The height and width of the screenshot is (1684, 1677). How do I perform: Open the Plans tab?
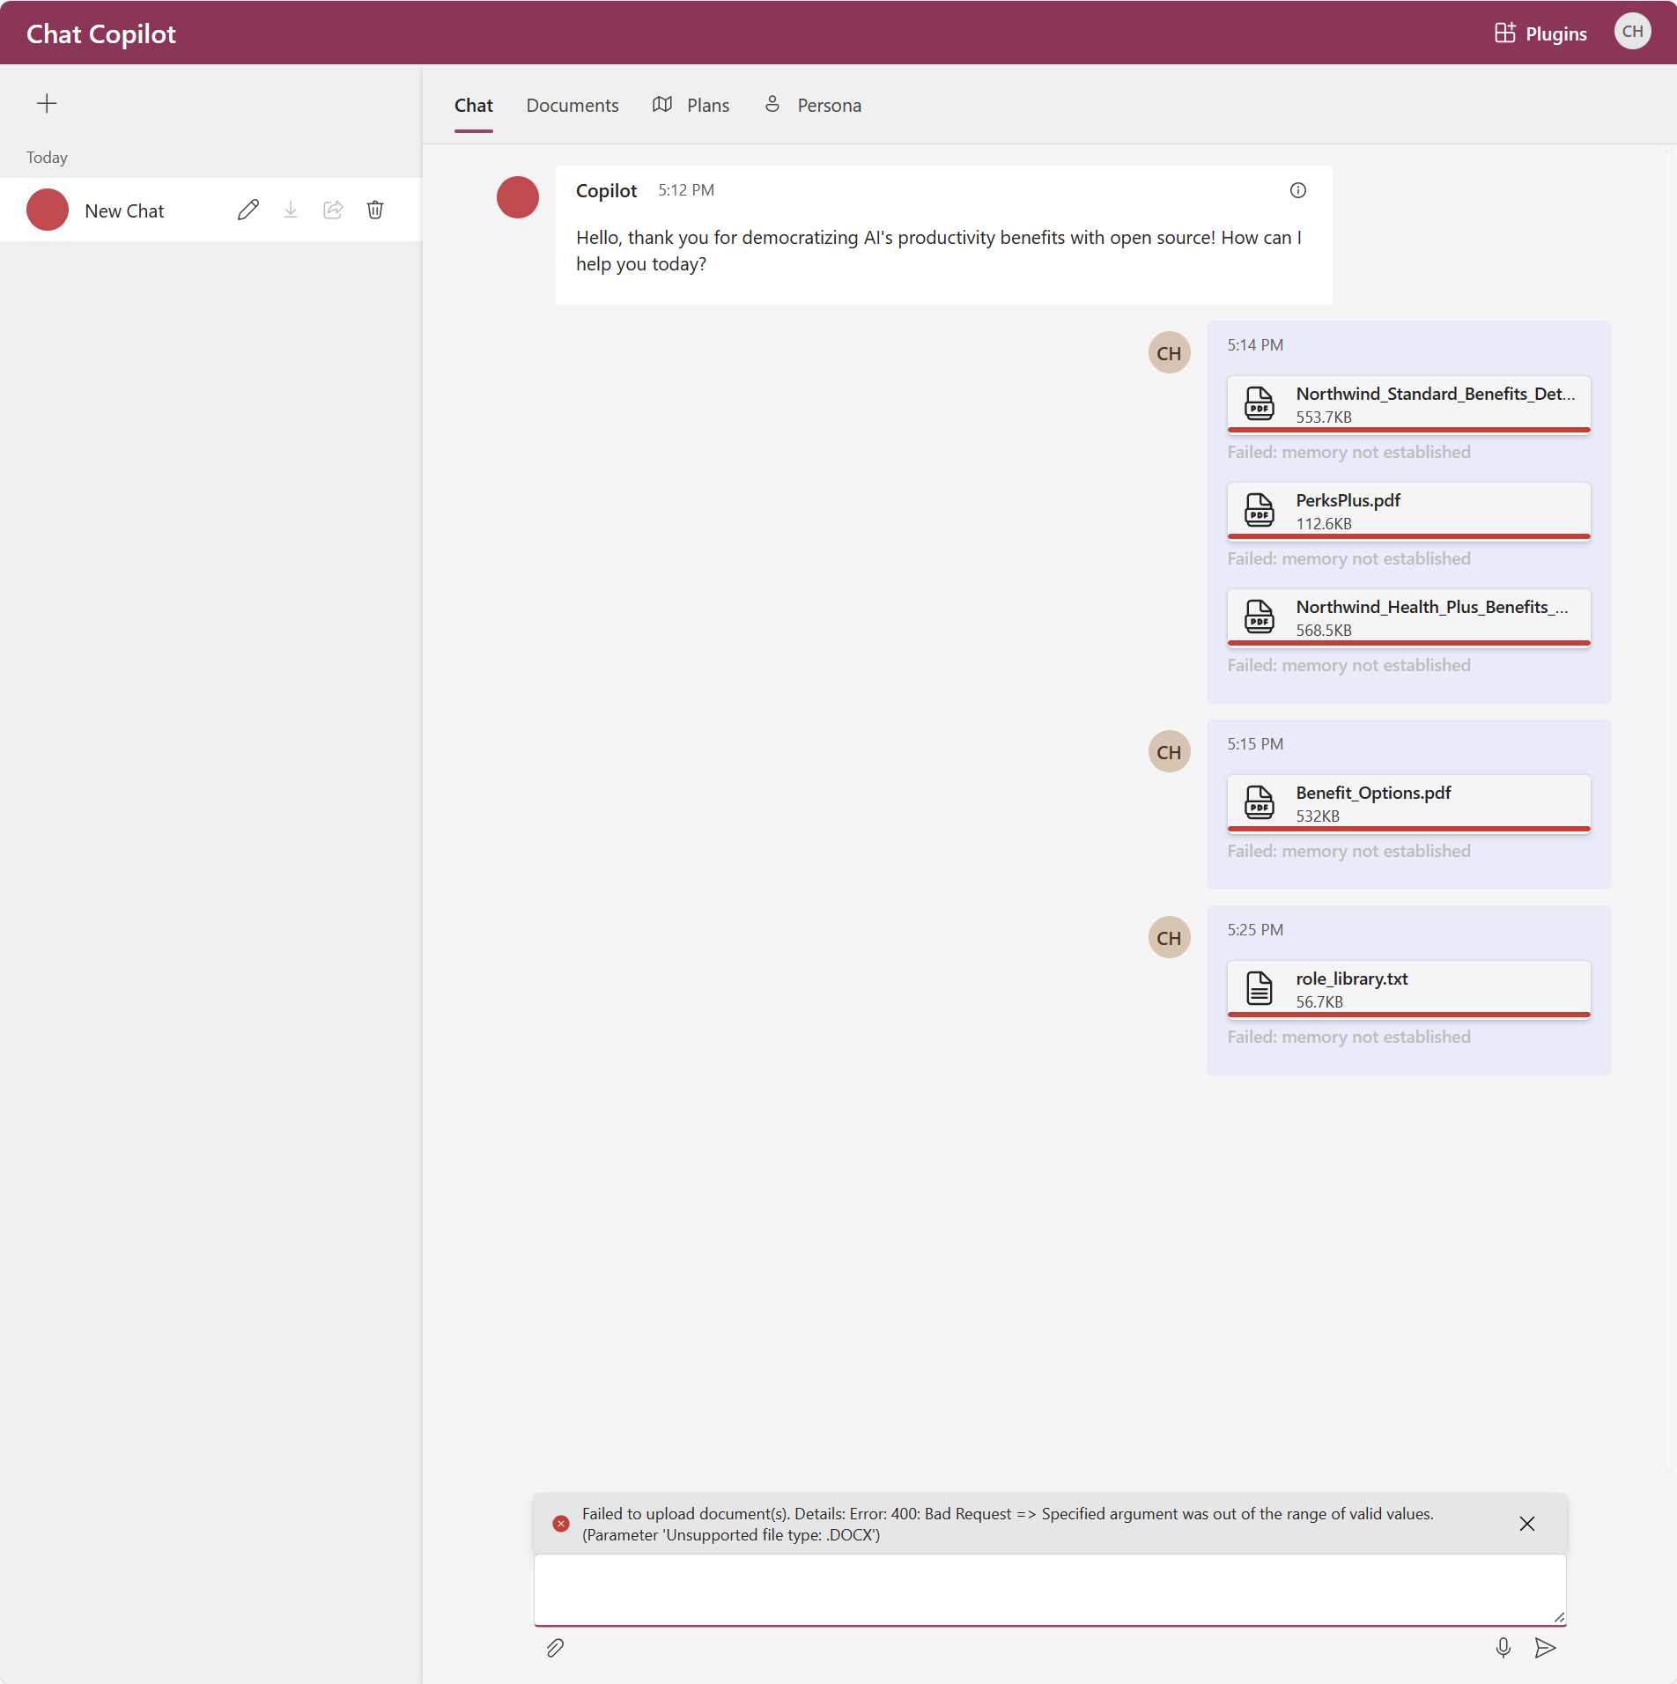(x=691, y=105)
